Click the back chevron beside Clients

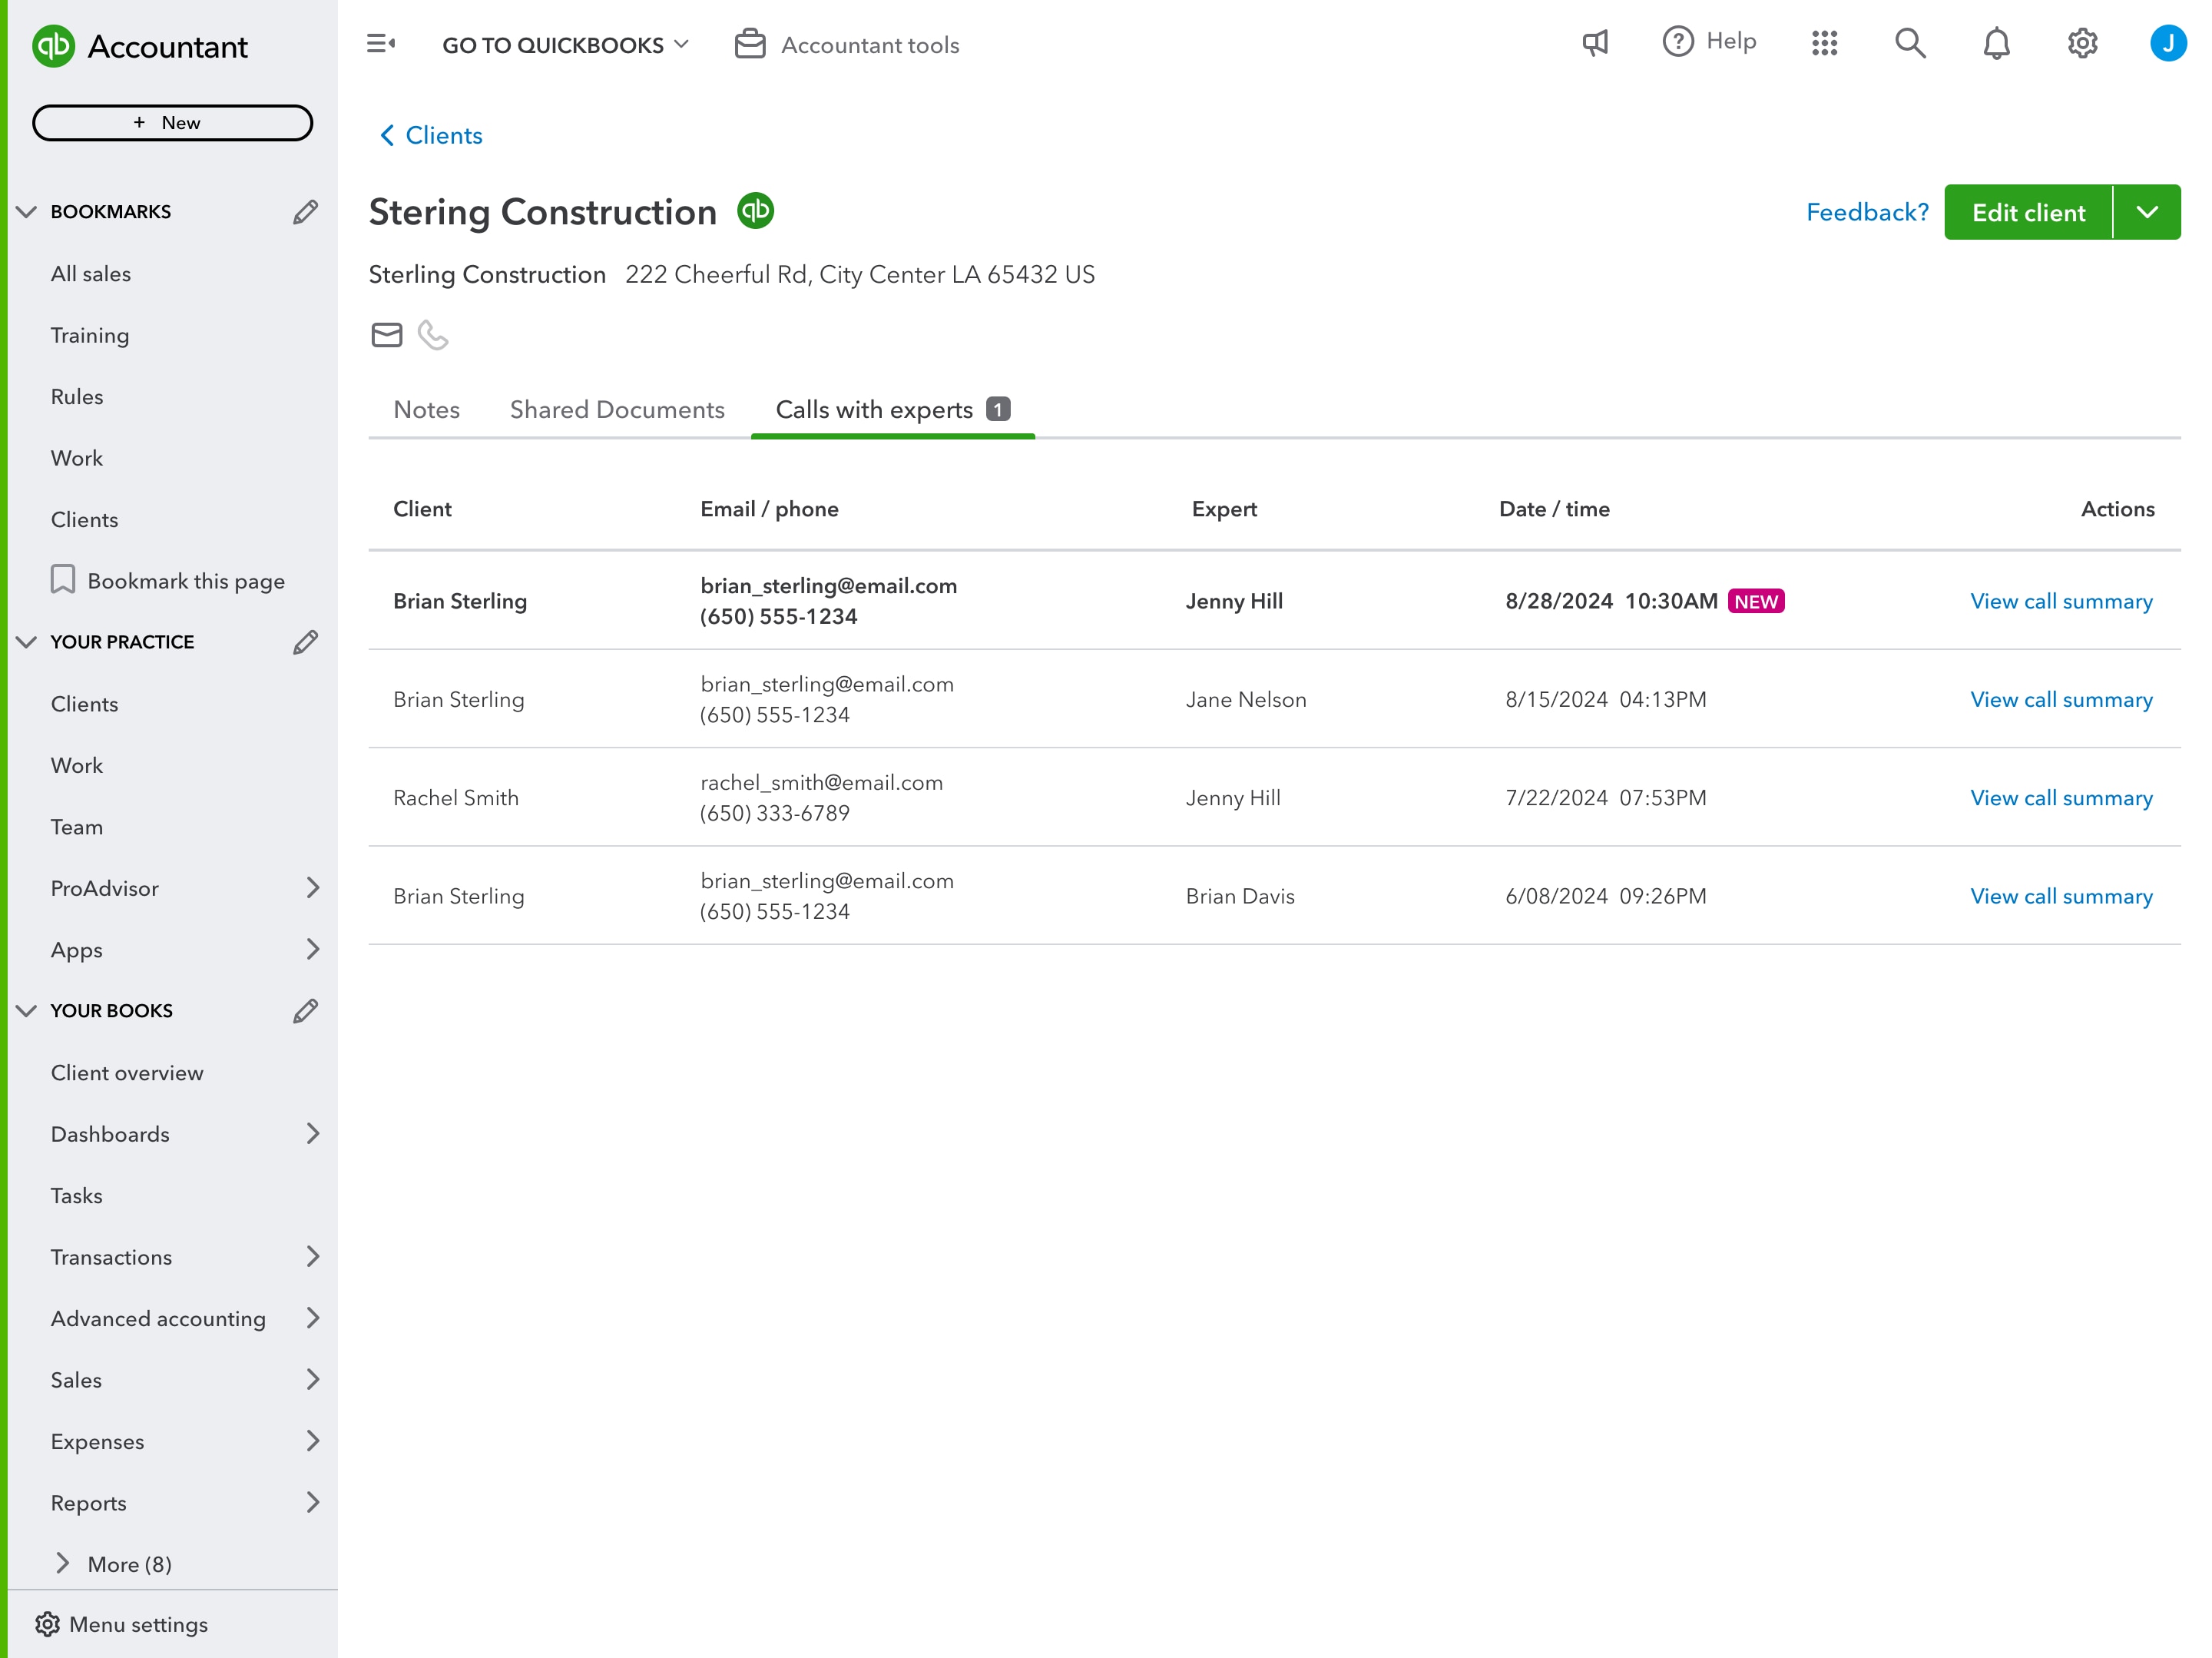(x=387, y=135)
